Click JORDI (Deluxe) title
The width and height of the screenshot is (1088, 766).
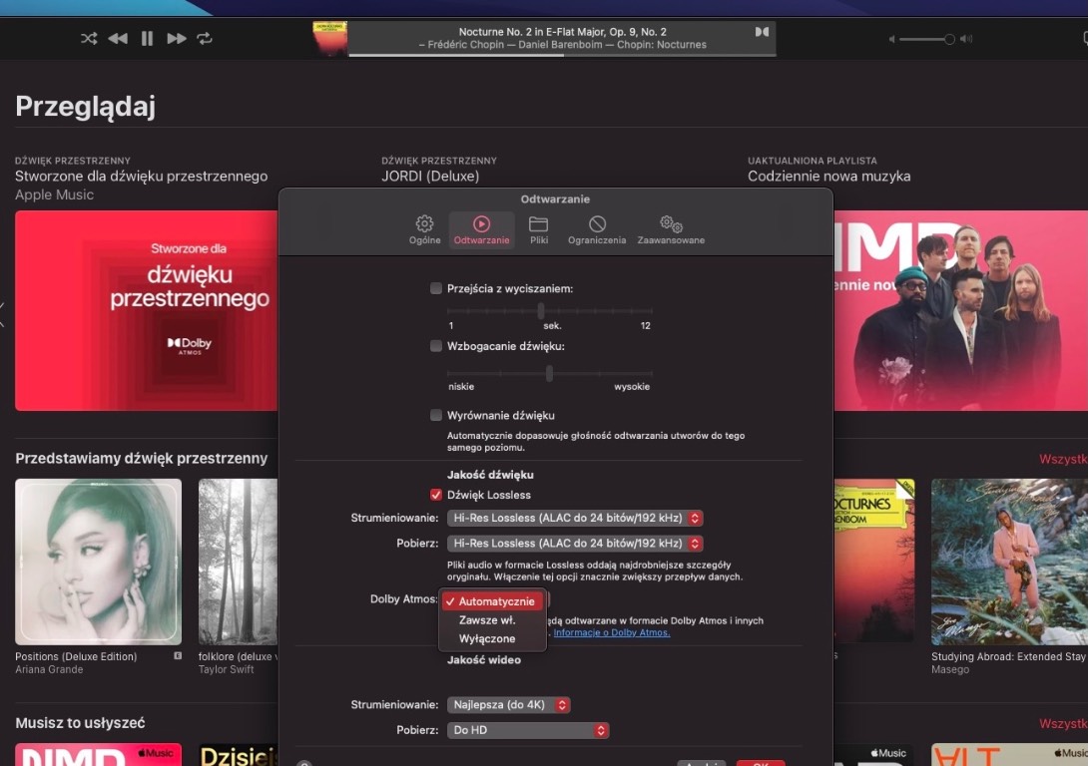430,177
